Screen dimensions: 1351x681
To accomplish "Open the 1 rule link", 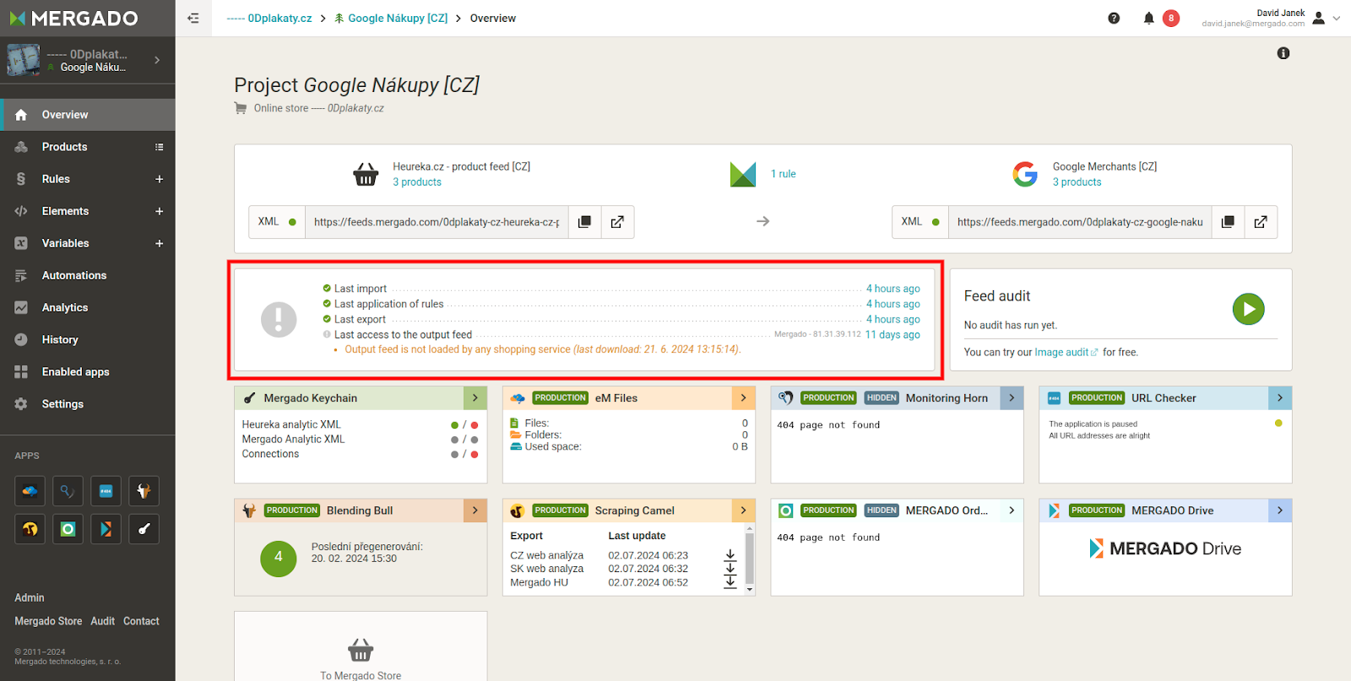I will point(783,174).
